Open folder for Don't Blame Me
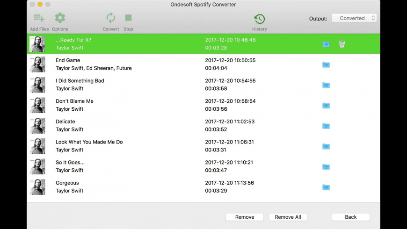Screen dimensions: 407x229 [326, 106]
